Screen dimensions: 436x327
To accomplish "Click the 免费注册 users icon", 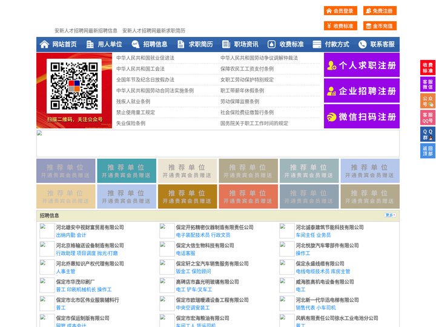I will (368, 11).
